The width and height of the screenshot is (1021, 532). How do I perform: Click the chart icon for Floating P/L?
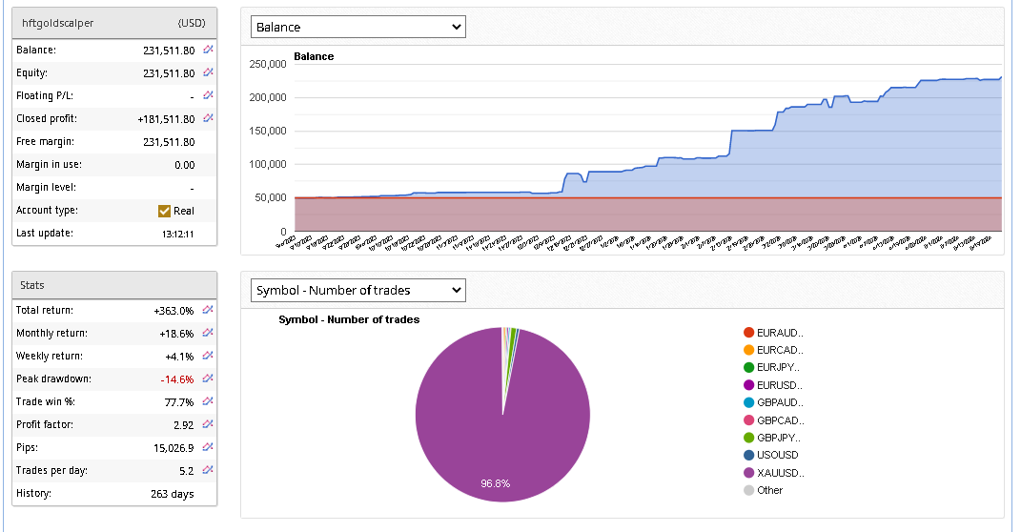(208, 95)
